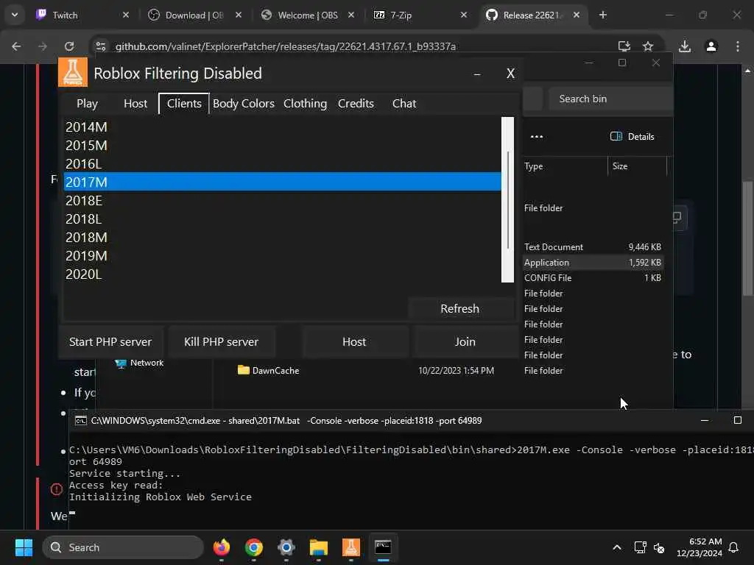The height and width of the screenshot is (565, 754).
Task: Open the Explorer more options ellipsis
Action: (537, 136)
